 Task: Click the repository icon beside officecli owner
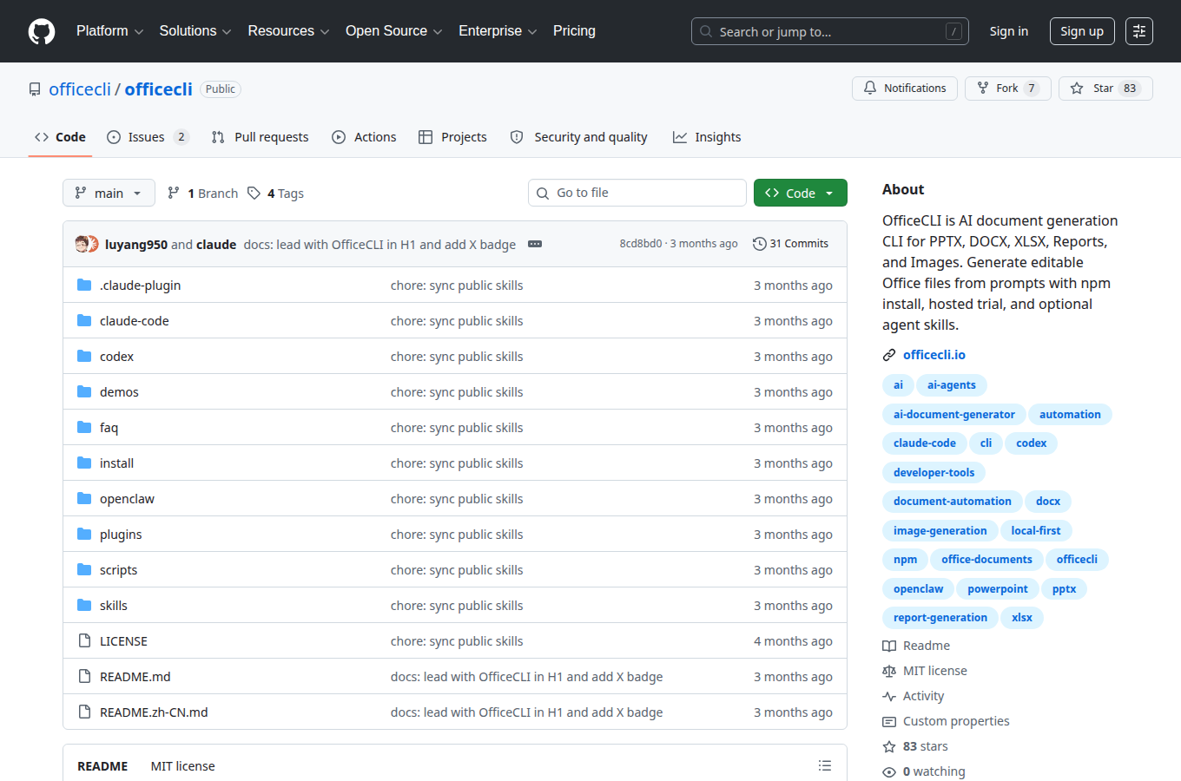35,89
